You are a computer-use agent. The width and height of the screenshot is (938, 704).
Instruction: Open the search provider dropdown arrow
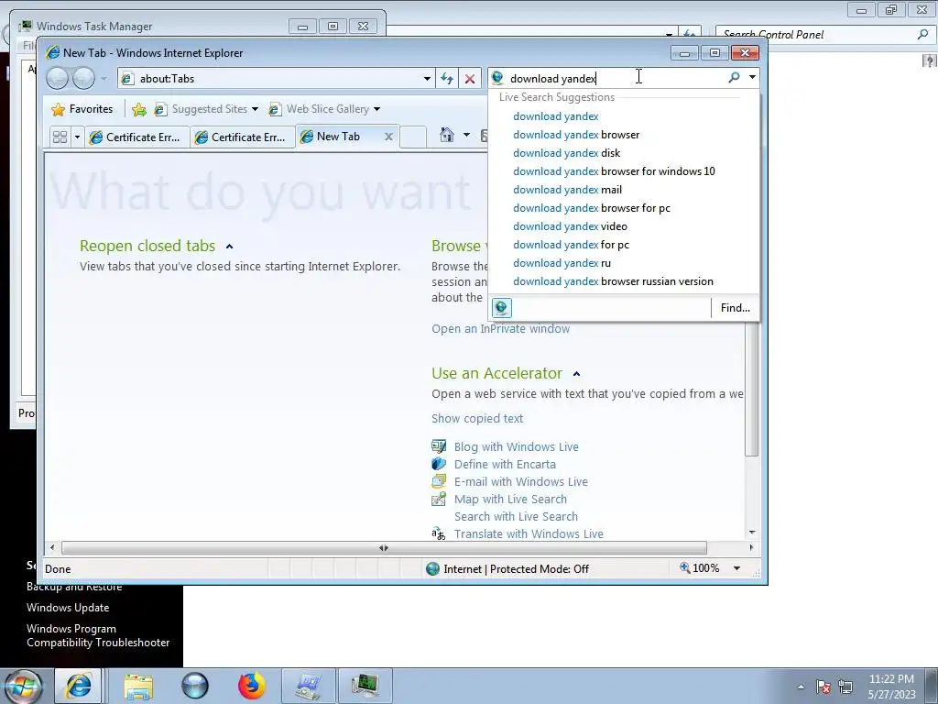(x=752, y=77)
